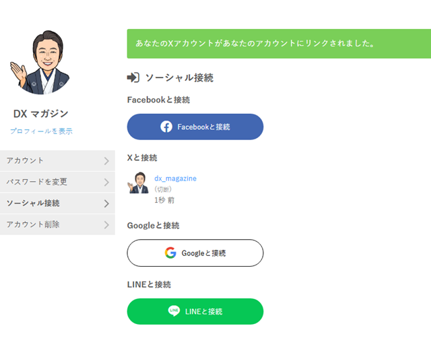431x359 pixels.
Task: Select ソーシャル接続 in the sidebar
Action: (x=33, y=203)
